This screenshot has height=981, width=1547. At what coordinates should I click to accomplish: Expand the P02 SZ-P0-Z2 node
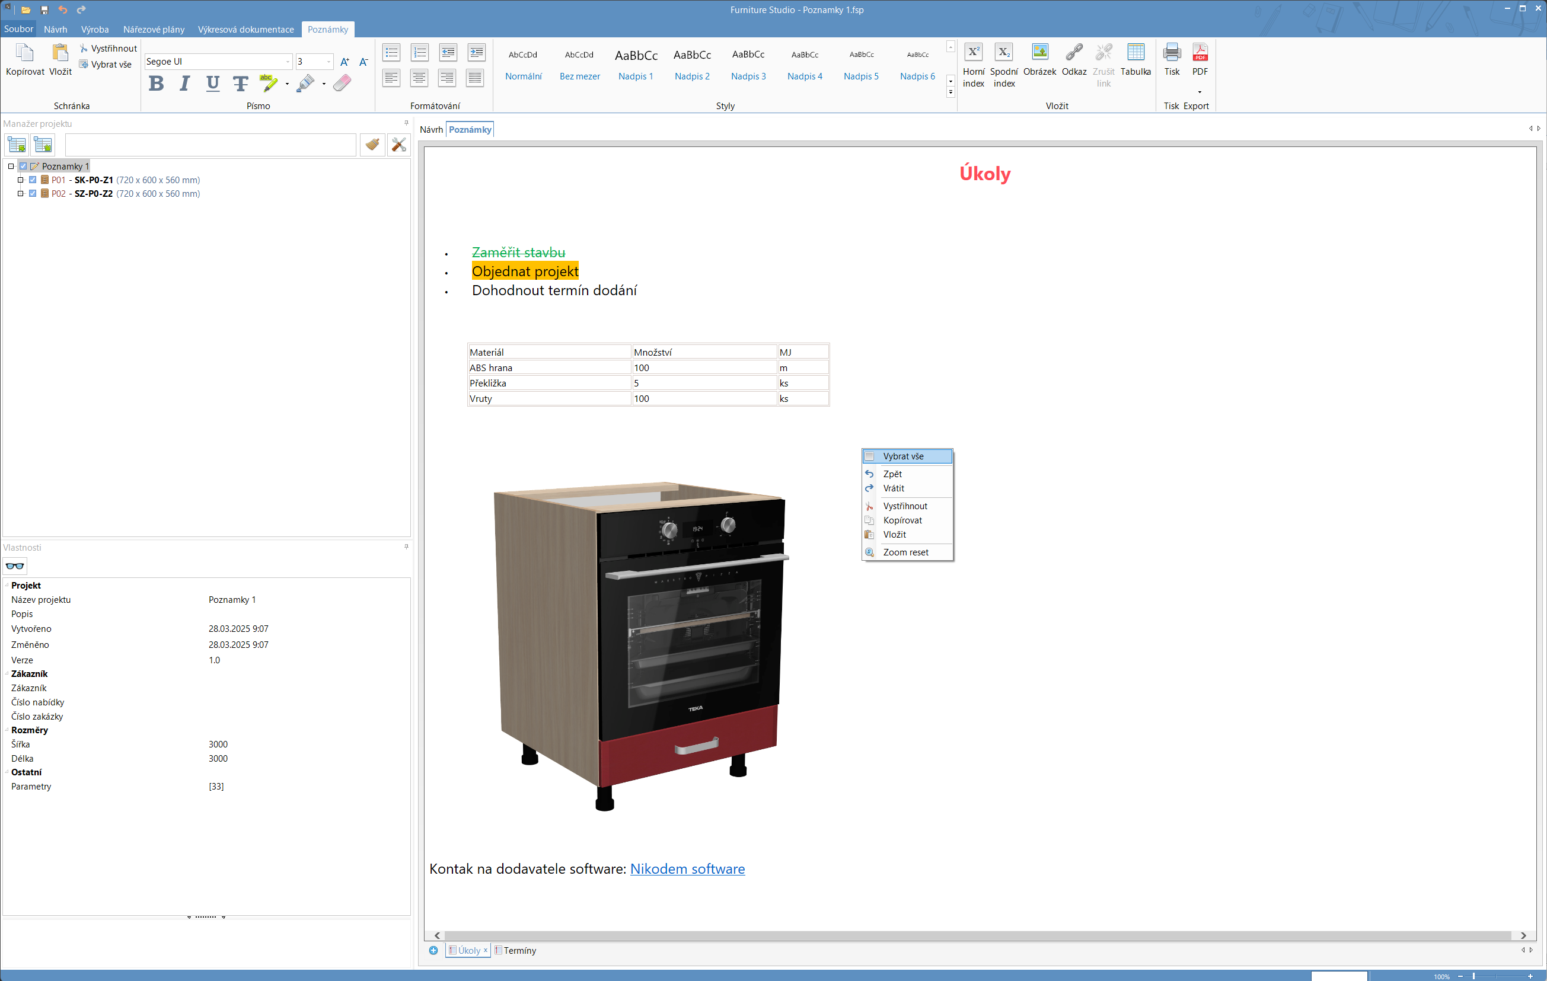21,193
